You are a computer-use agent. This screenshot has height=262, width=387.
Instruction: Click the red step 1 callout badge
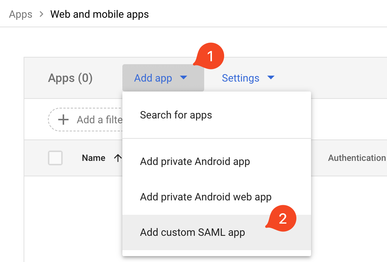point(210,57)
